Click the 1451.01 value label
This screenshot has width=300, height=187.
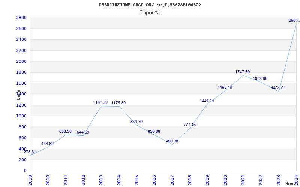(278, 88)
